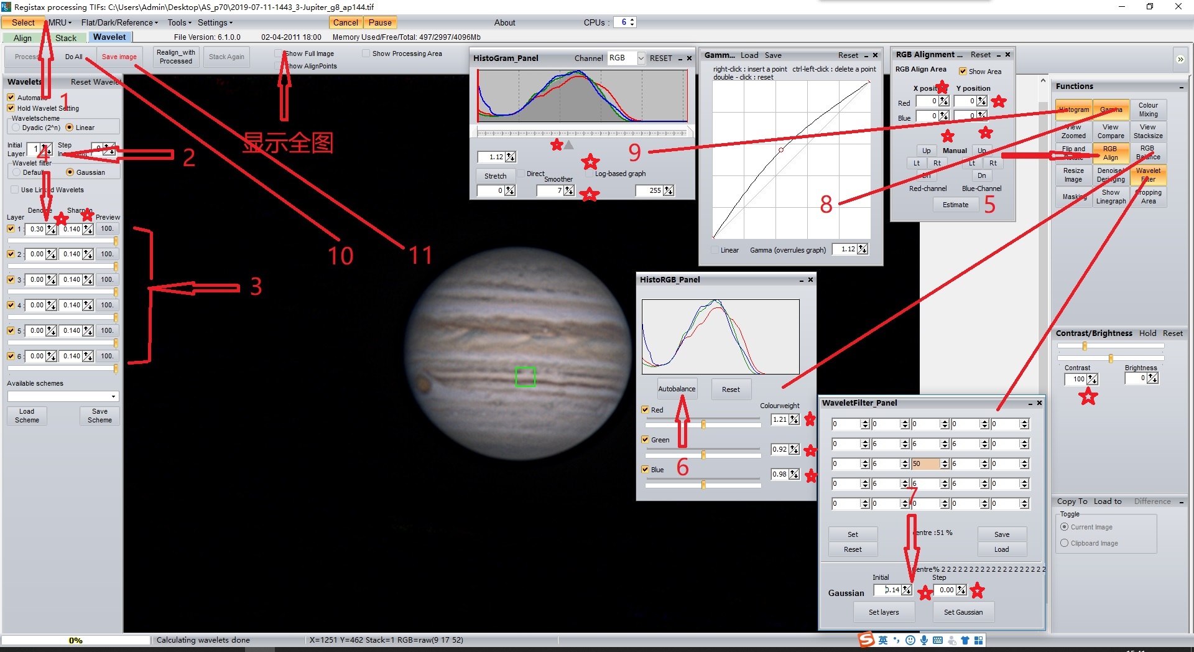Toggle Show Area in RGB Align panel
Screen dimensions: 1194x652
(x=963, y=72)
